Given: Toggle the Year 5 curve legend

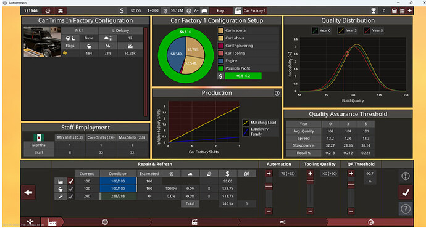Looking at the screenshot, I should point(374,30).
